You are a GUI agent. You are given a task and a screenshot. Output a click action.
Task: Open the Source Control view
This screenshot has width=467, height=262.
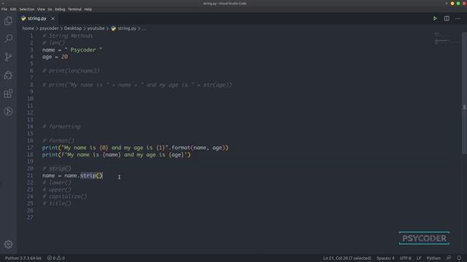8,57
